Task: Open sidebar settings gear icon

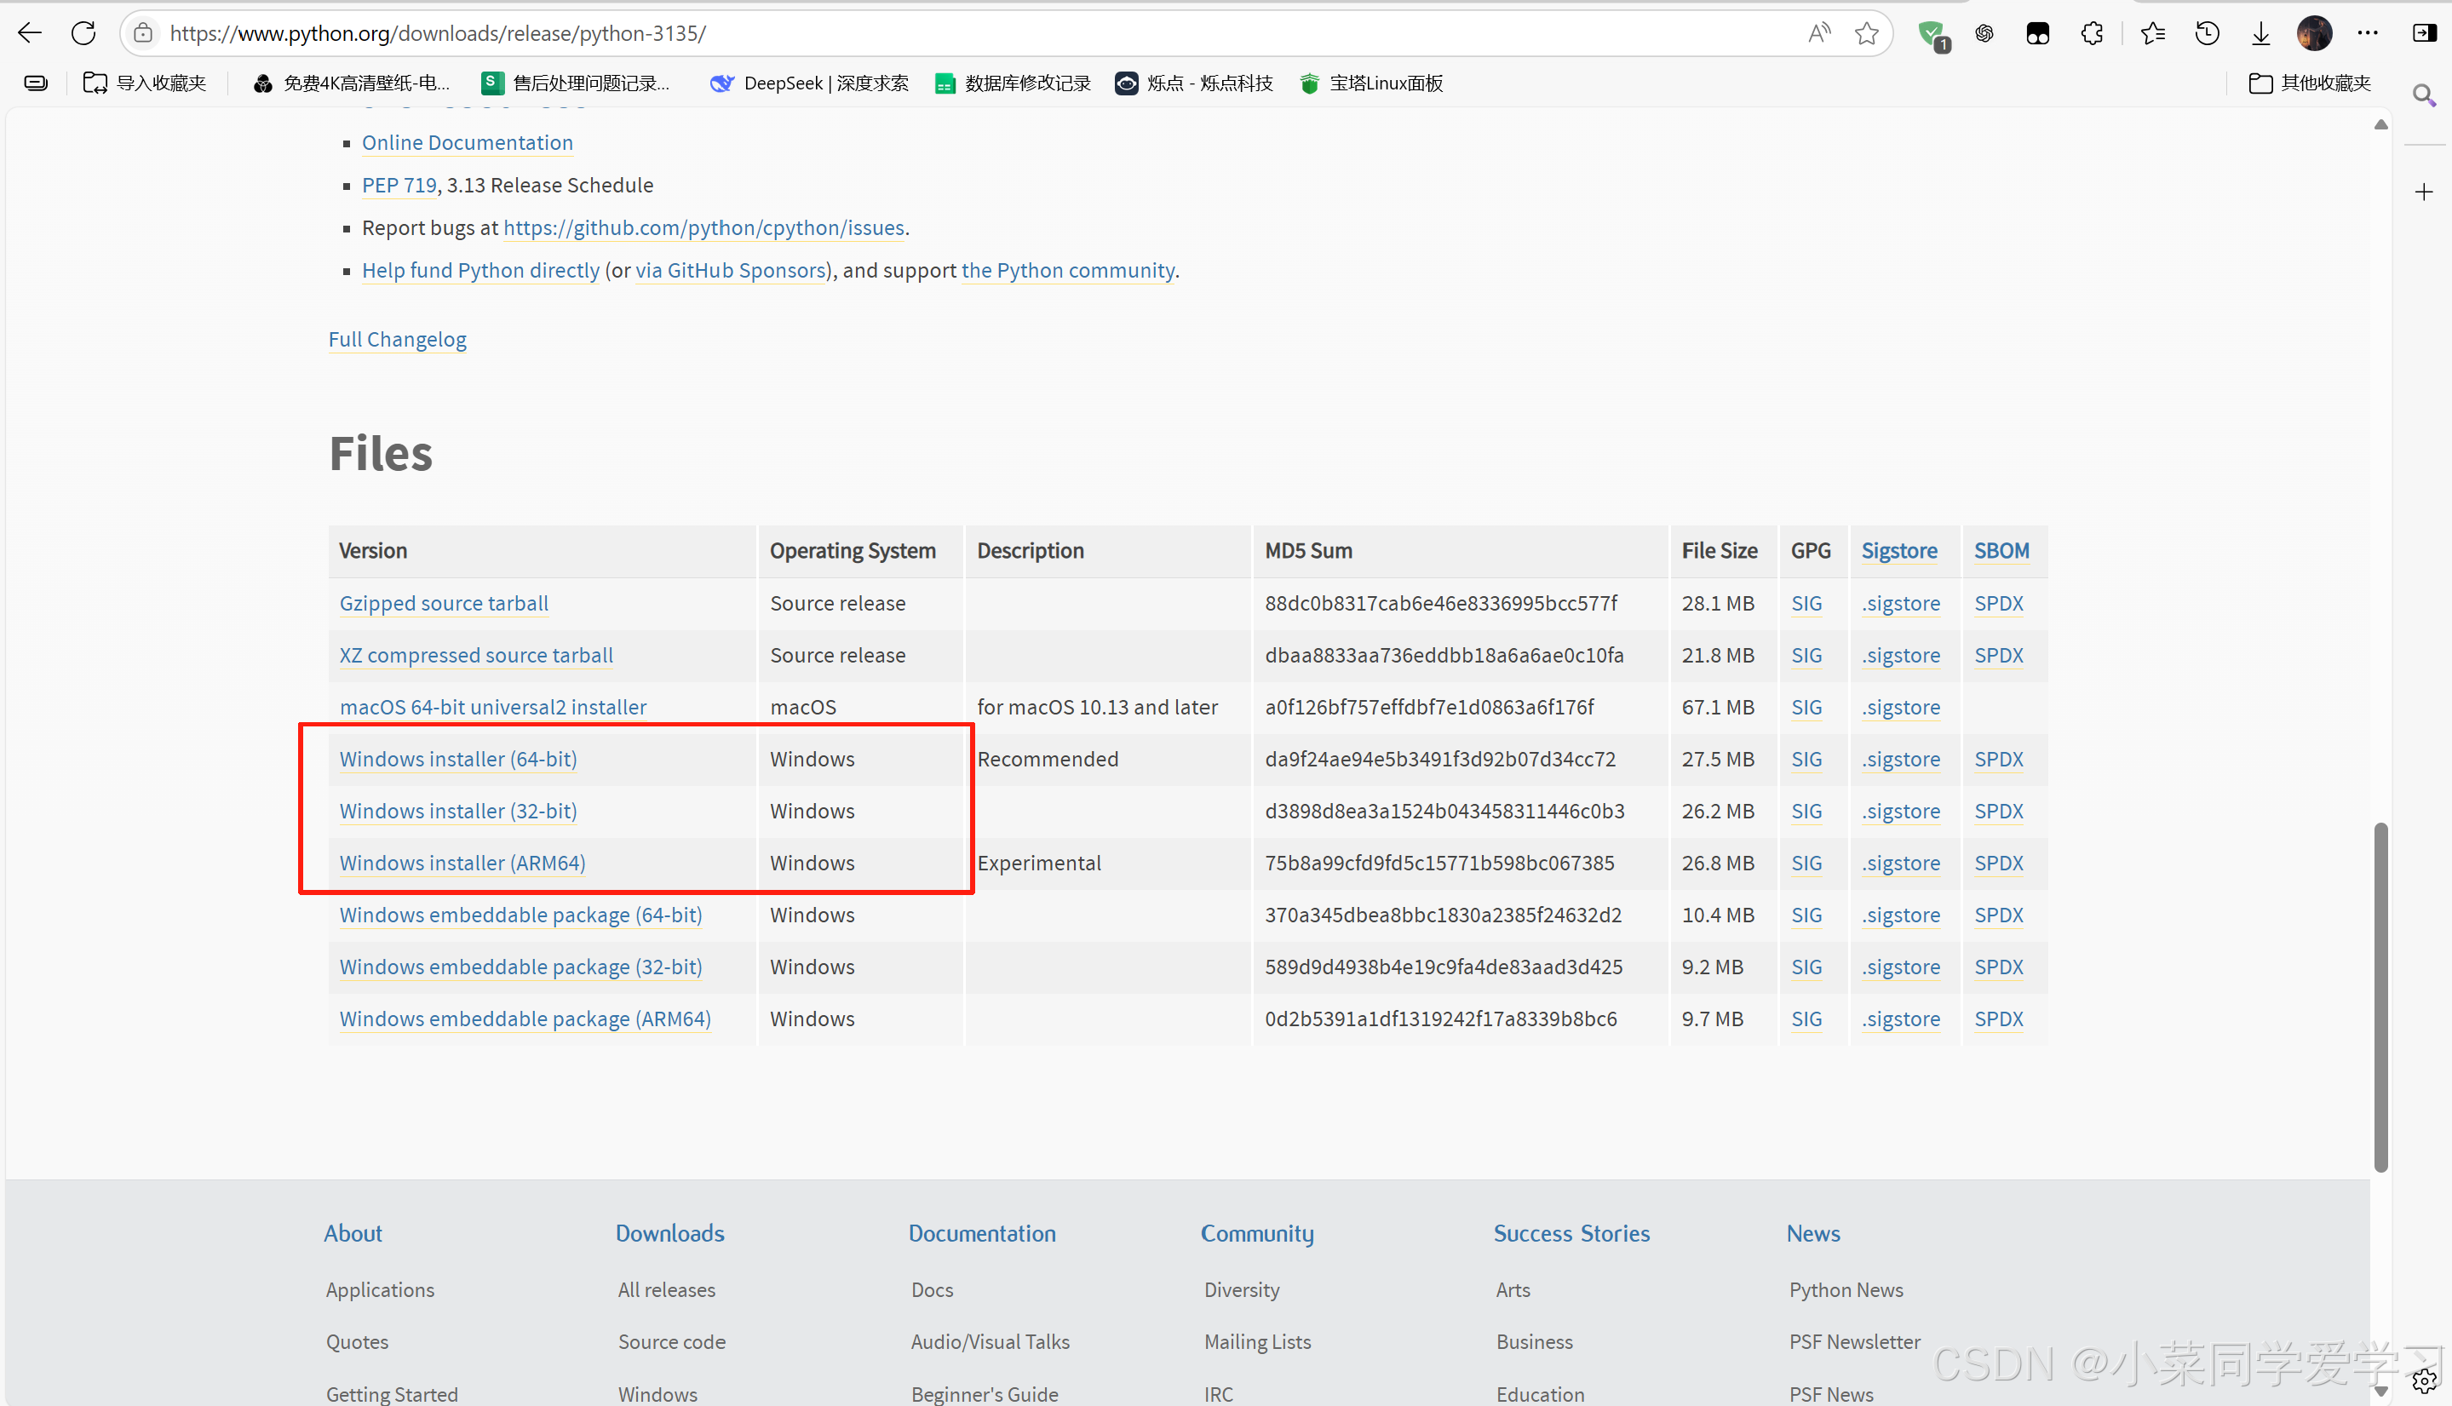Action: (x=2424, y=1382)
